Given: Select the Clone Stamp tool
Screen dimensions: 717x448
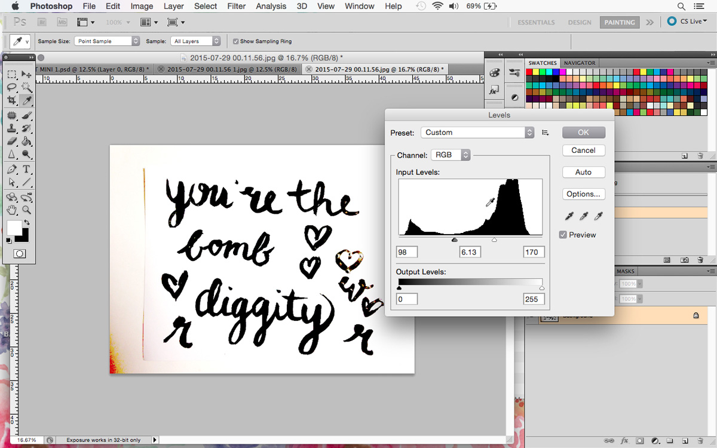Looking at the screenshot, I should click(11, 128).
